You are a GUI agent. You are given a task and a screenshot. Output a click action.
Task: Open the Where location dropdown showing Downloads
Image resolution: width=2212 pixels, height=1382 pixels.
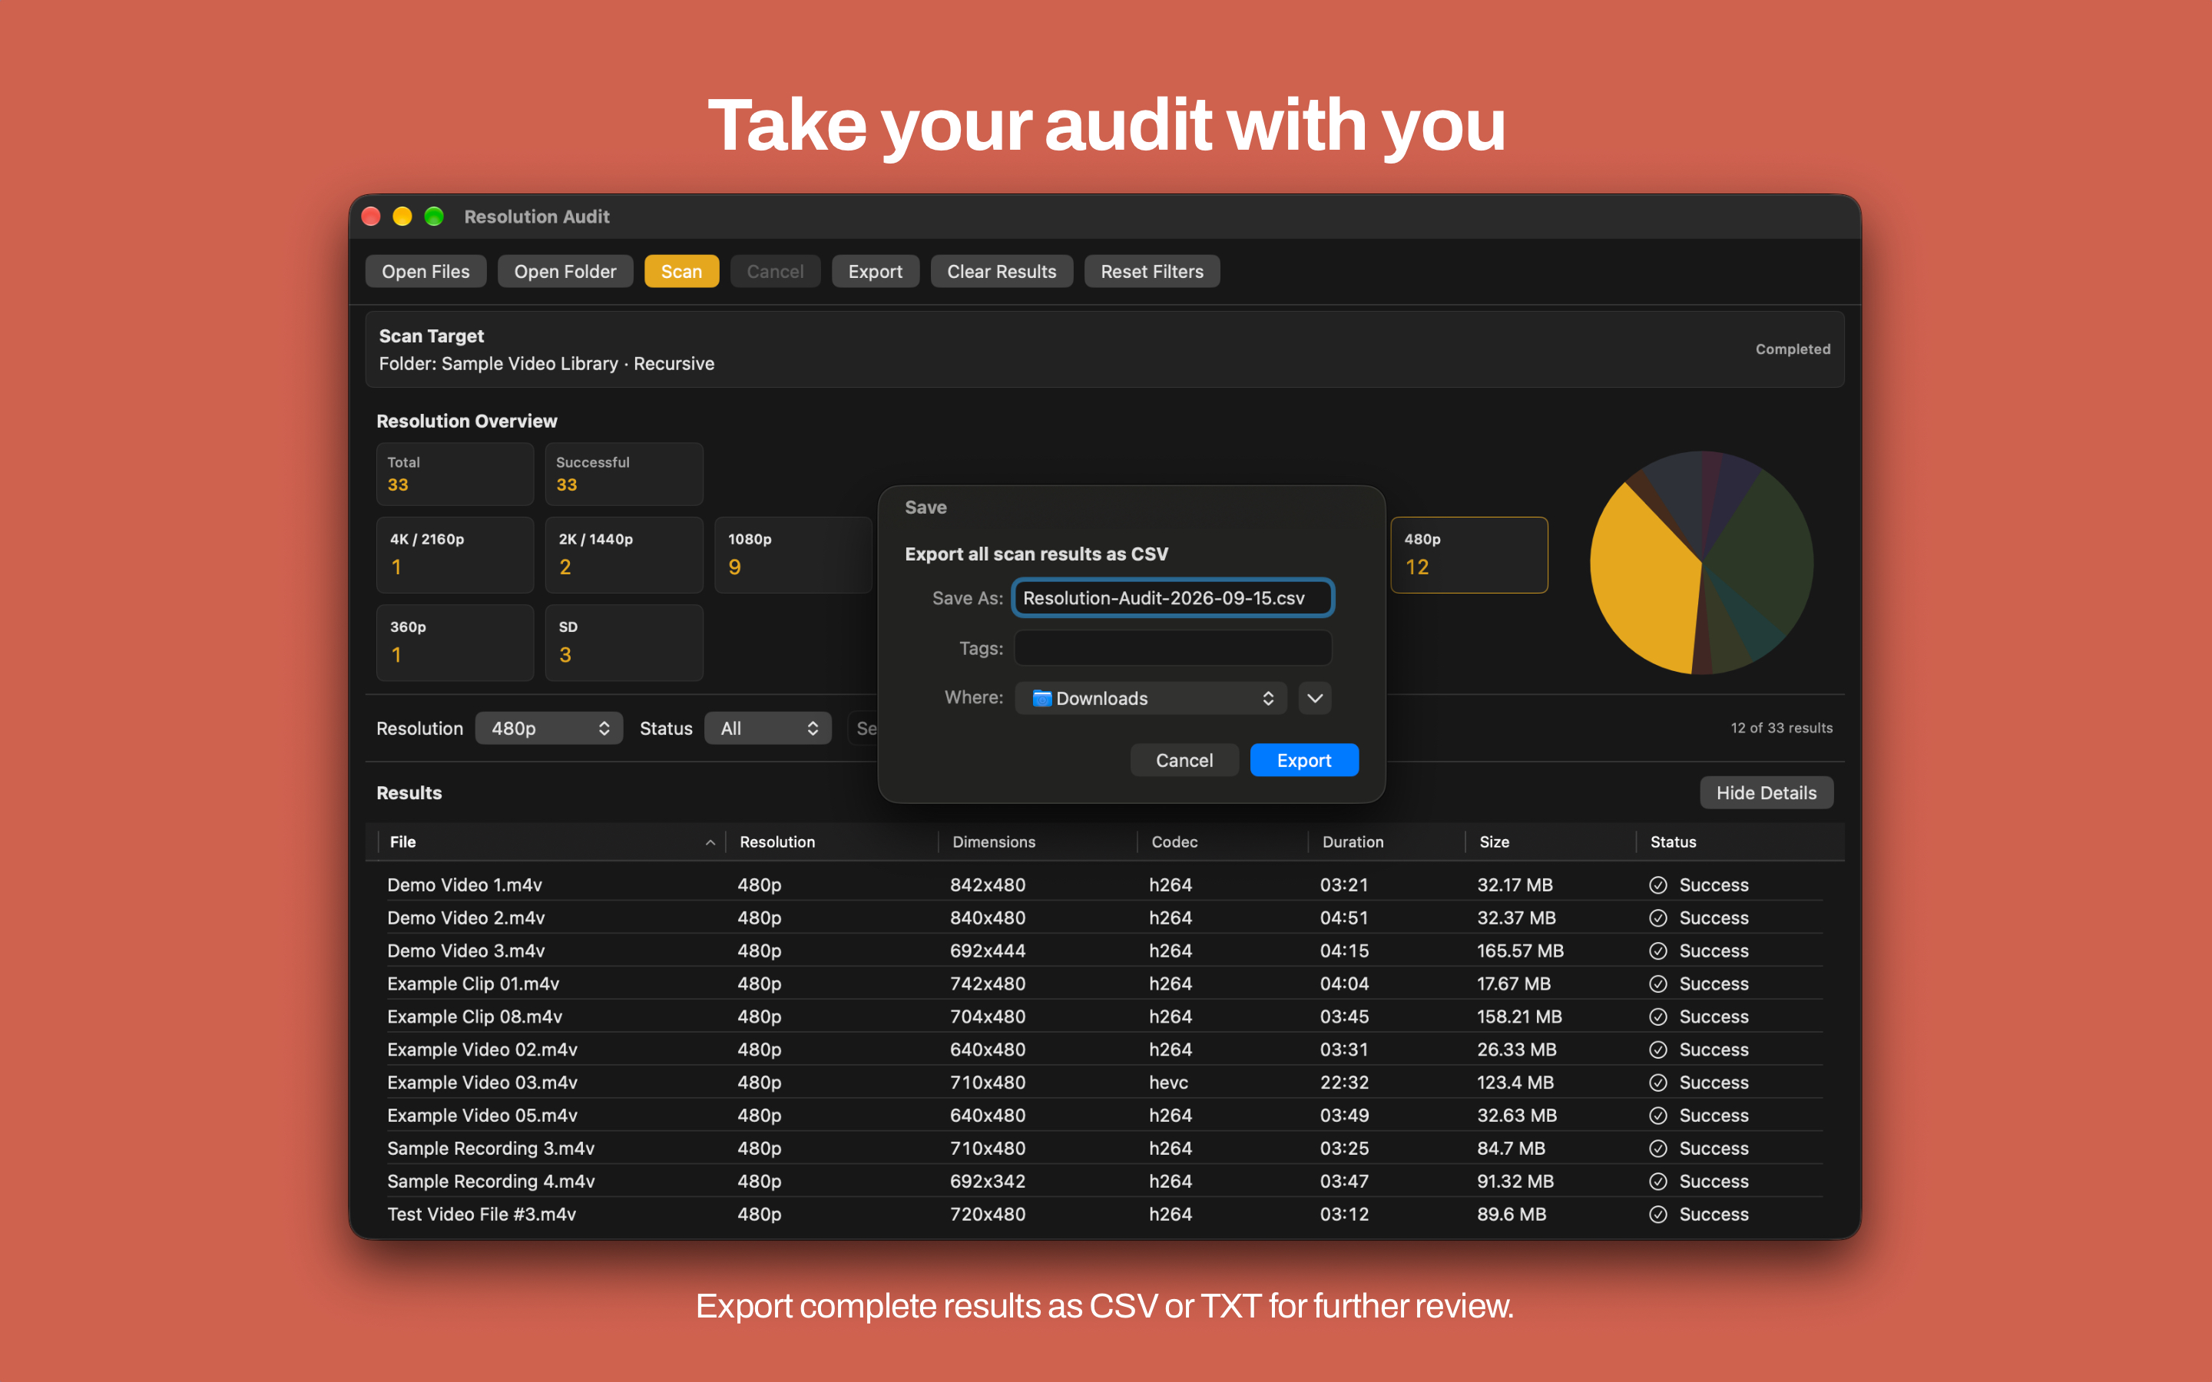[x=1151, y=699]
